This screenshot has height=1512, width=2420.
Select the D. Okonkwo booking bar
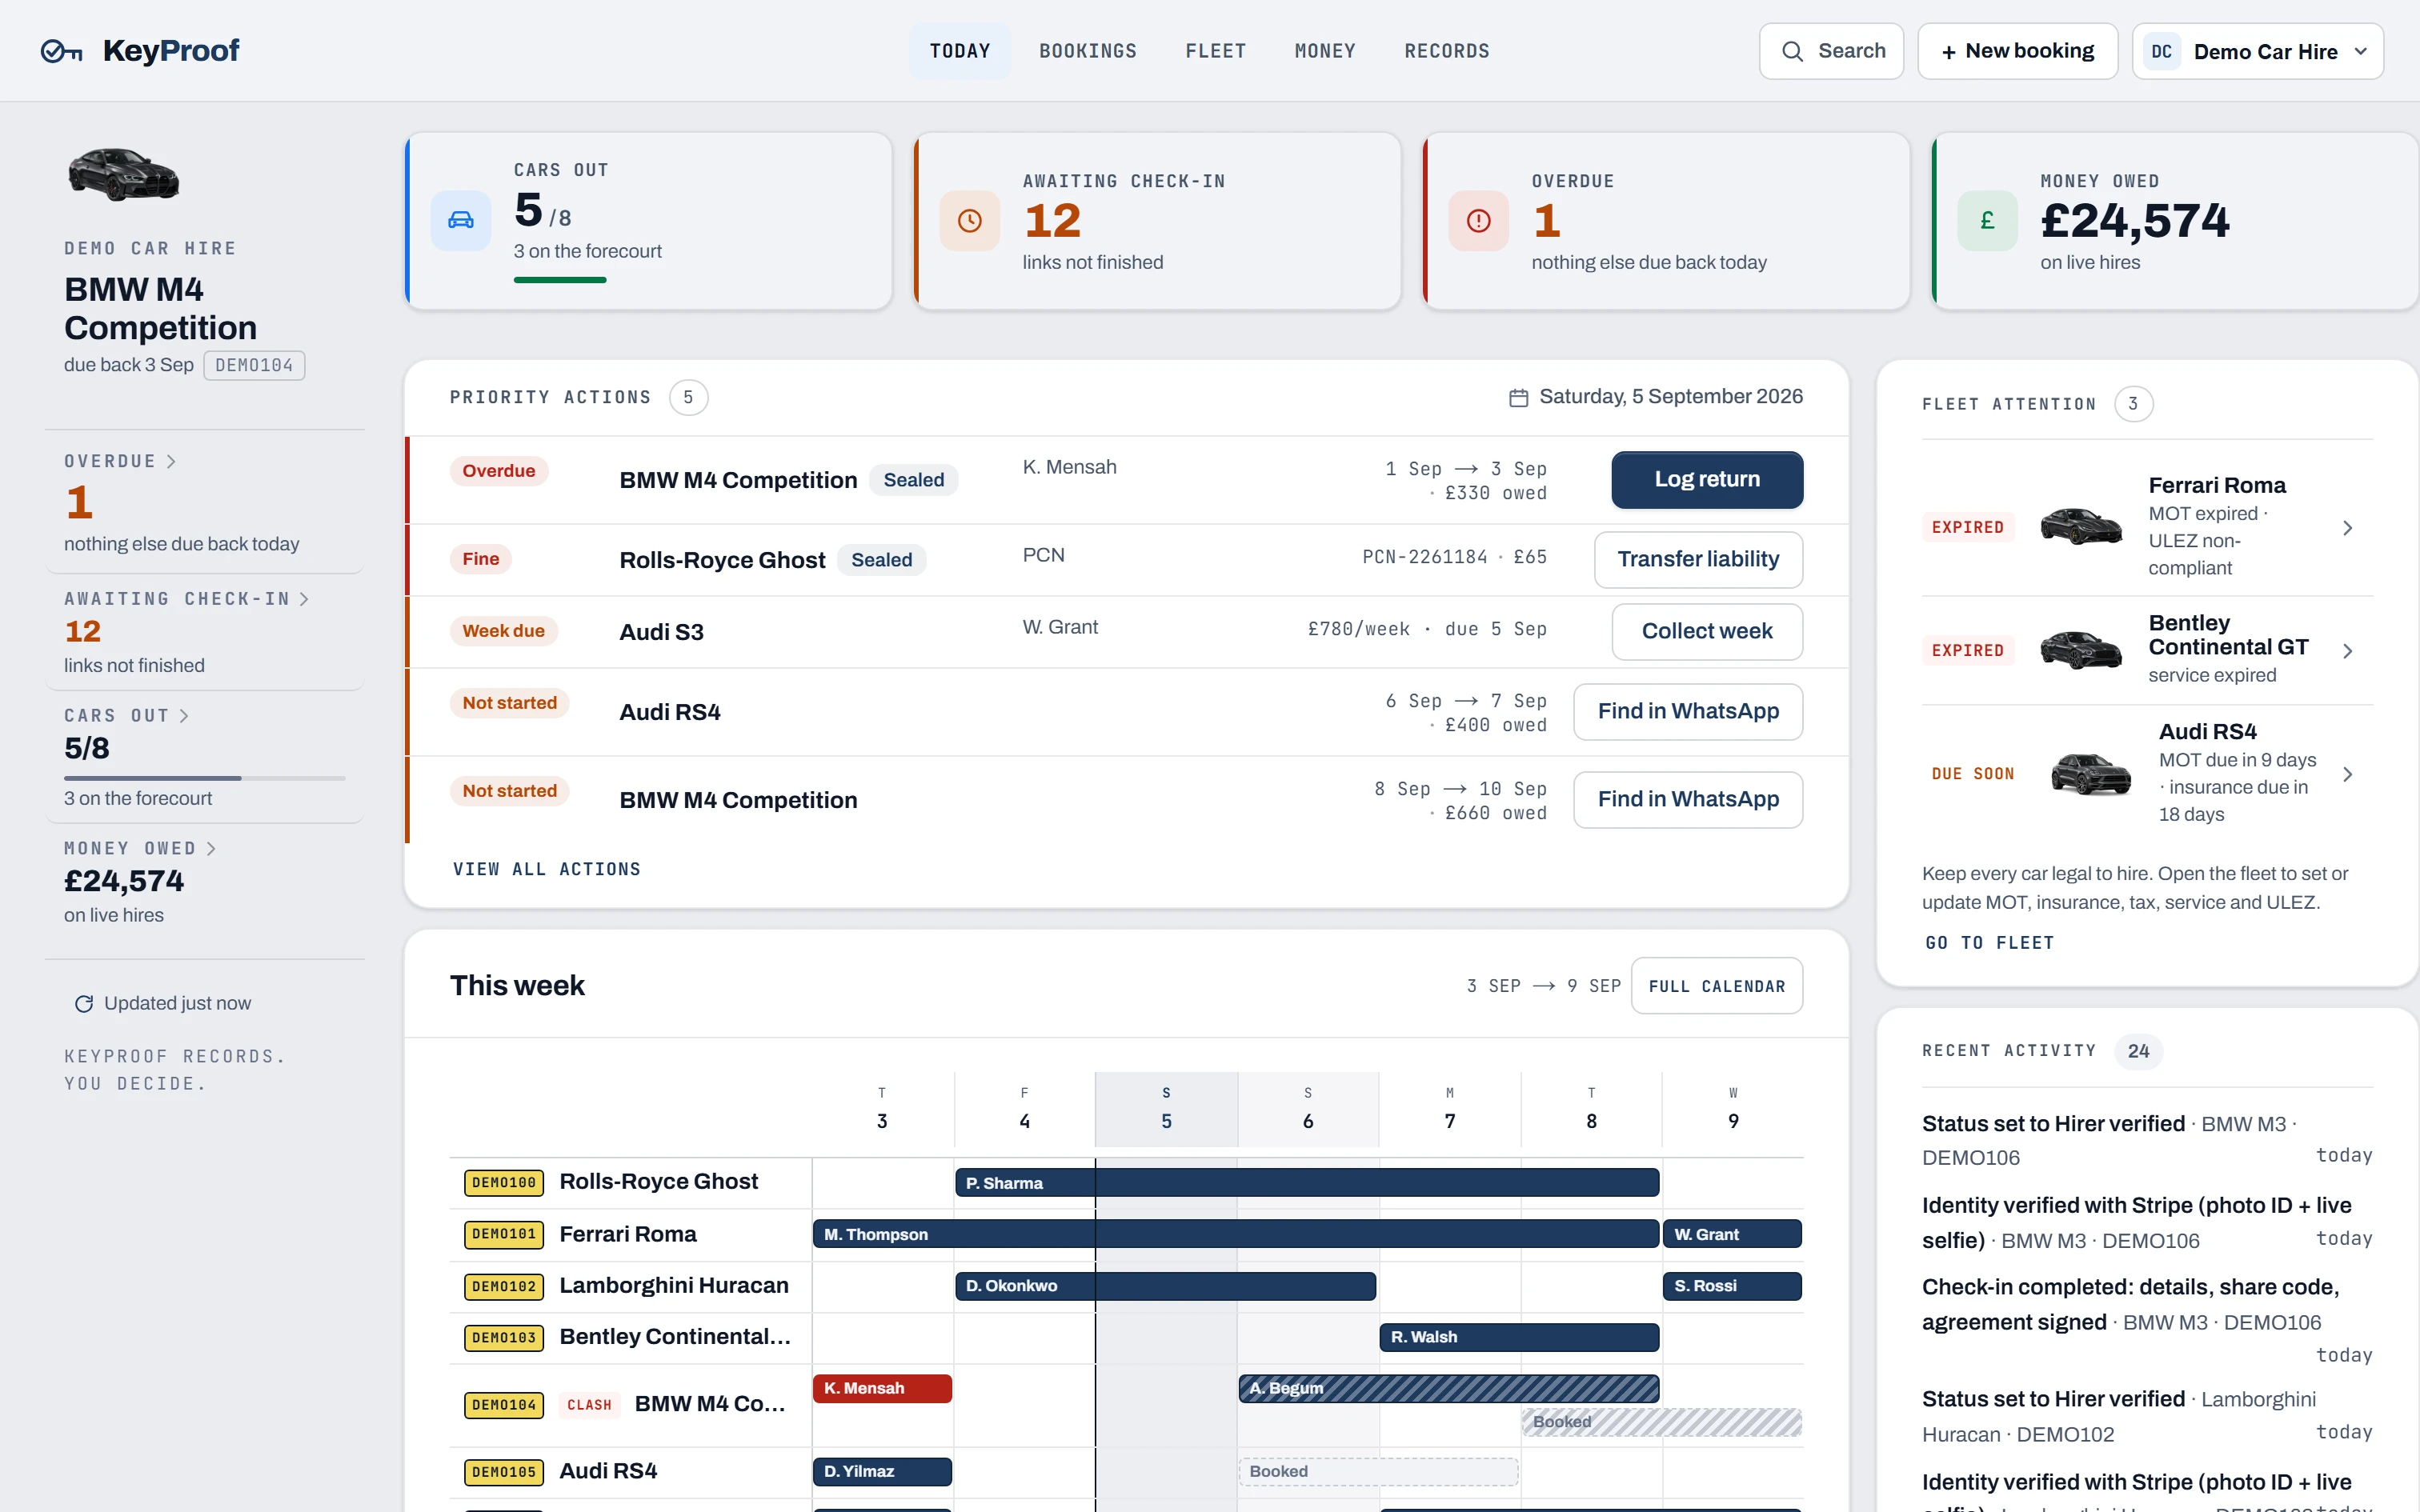(1165, 1286)
